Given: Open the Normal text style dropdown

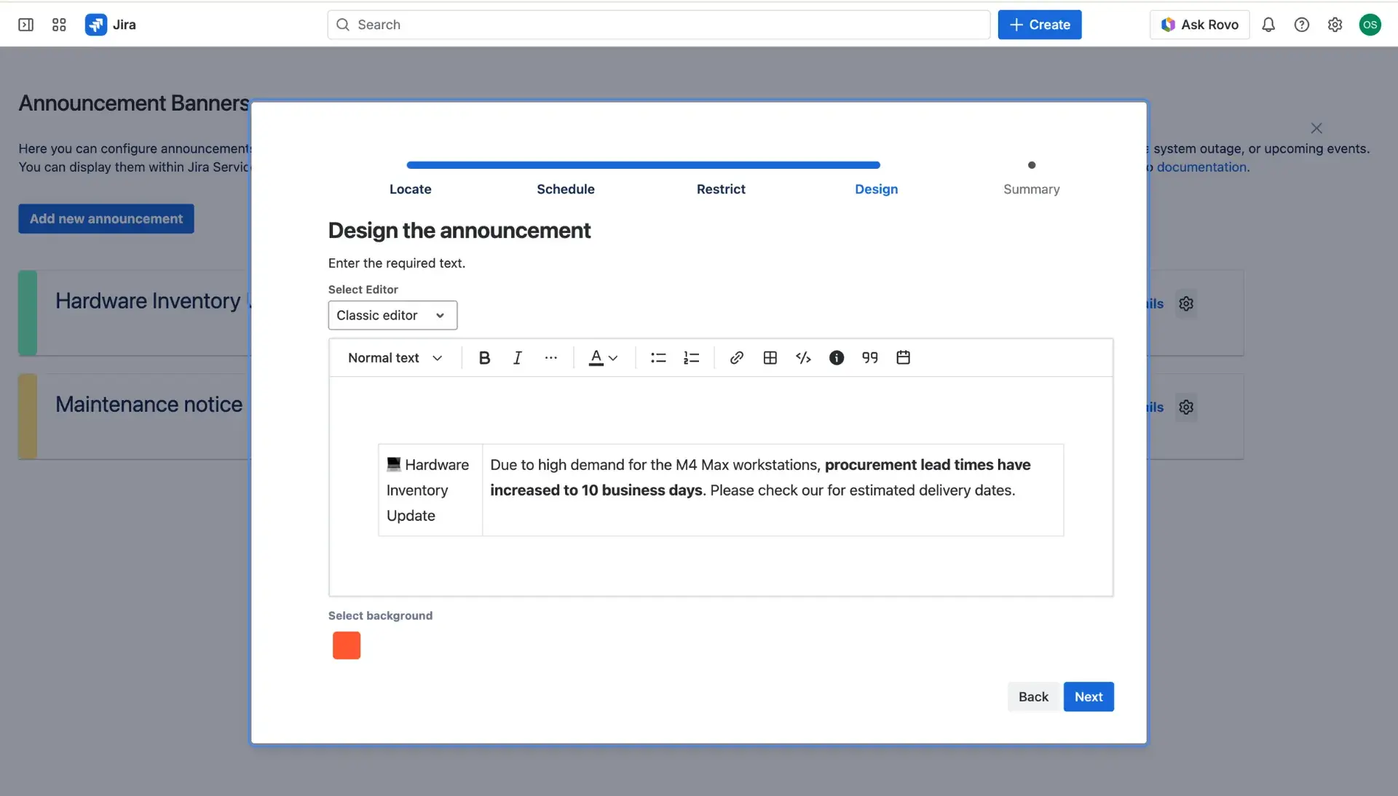Looking at the screenshot, I should (394, 357).
